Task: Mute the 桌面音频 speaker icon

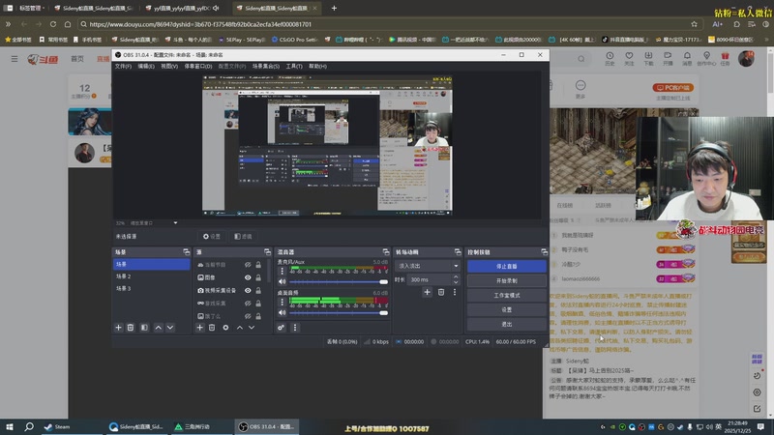Action: click(282, 311)
